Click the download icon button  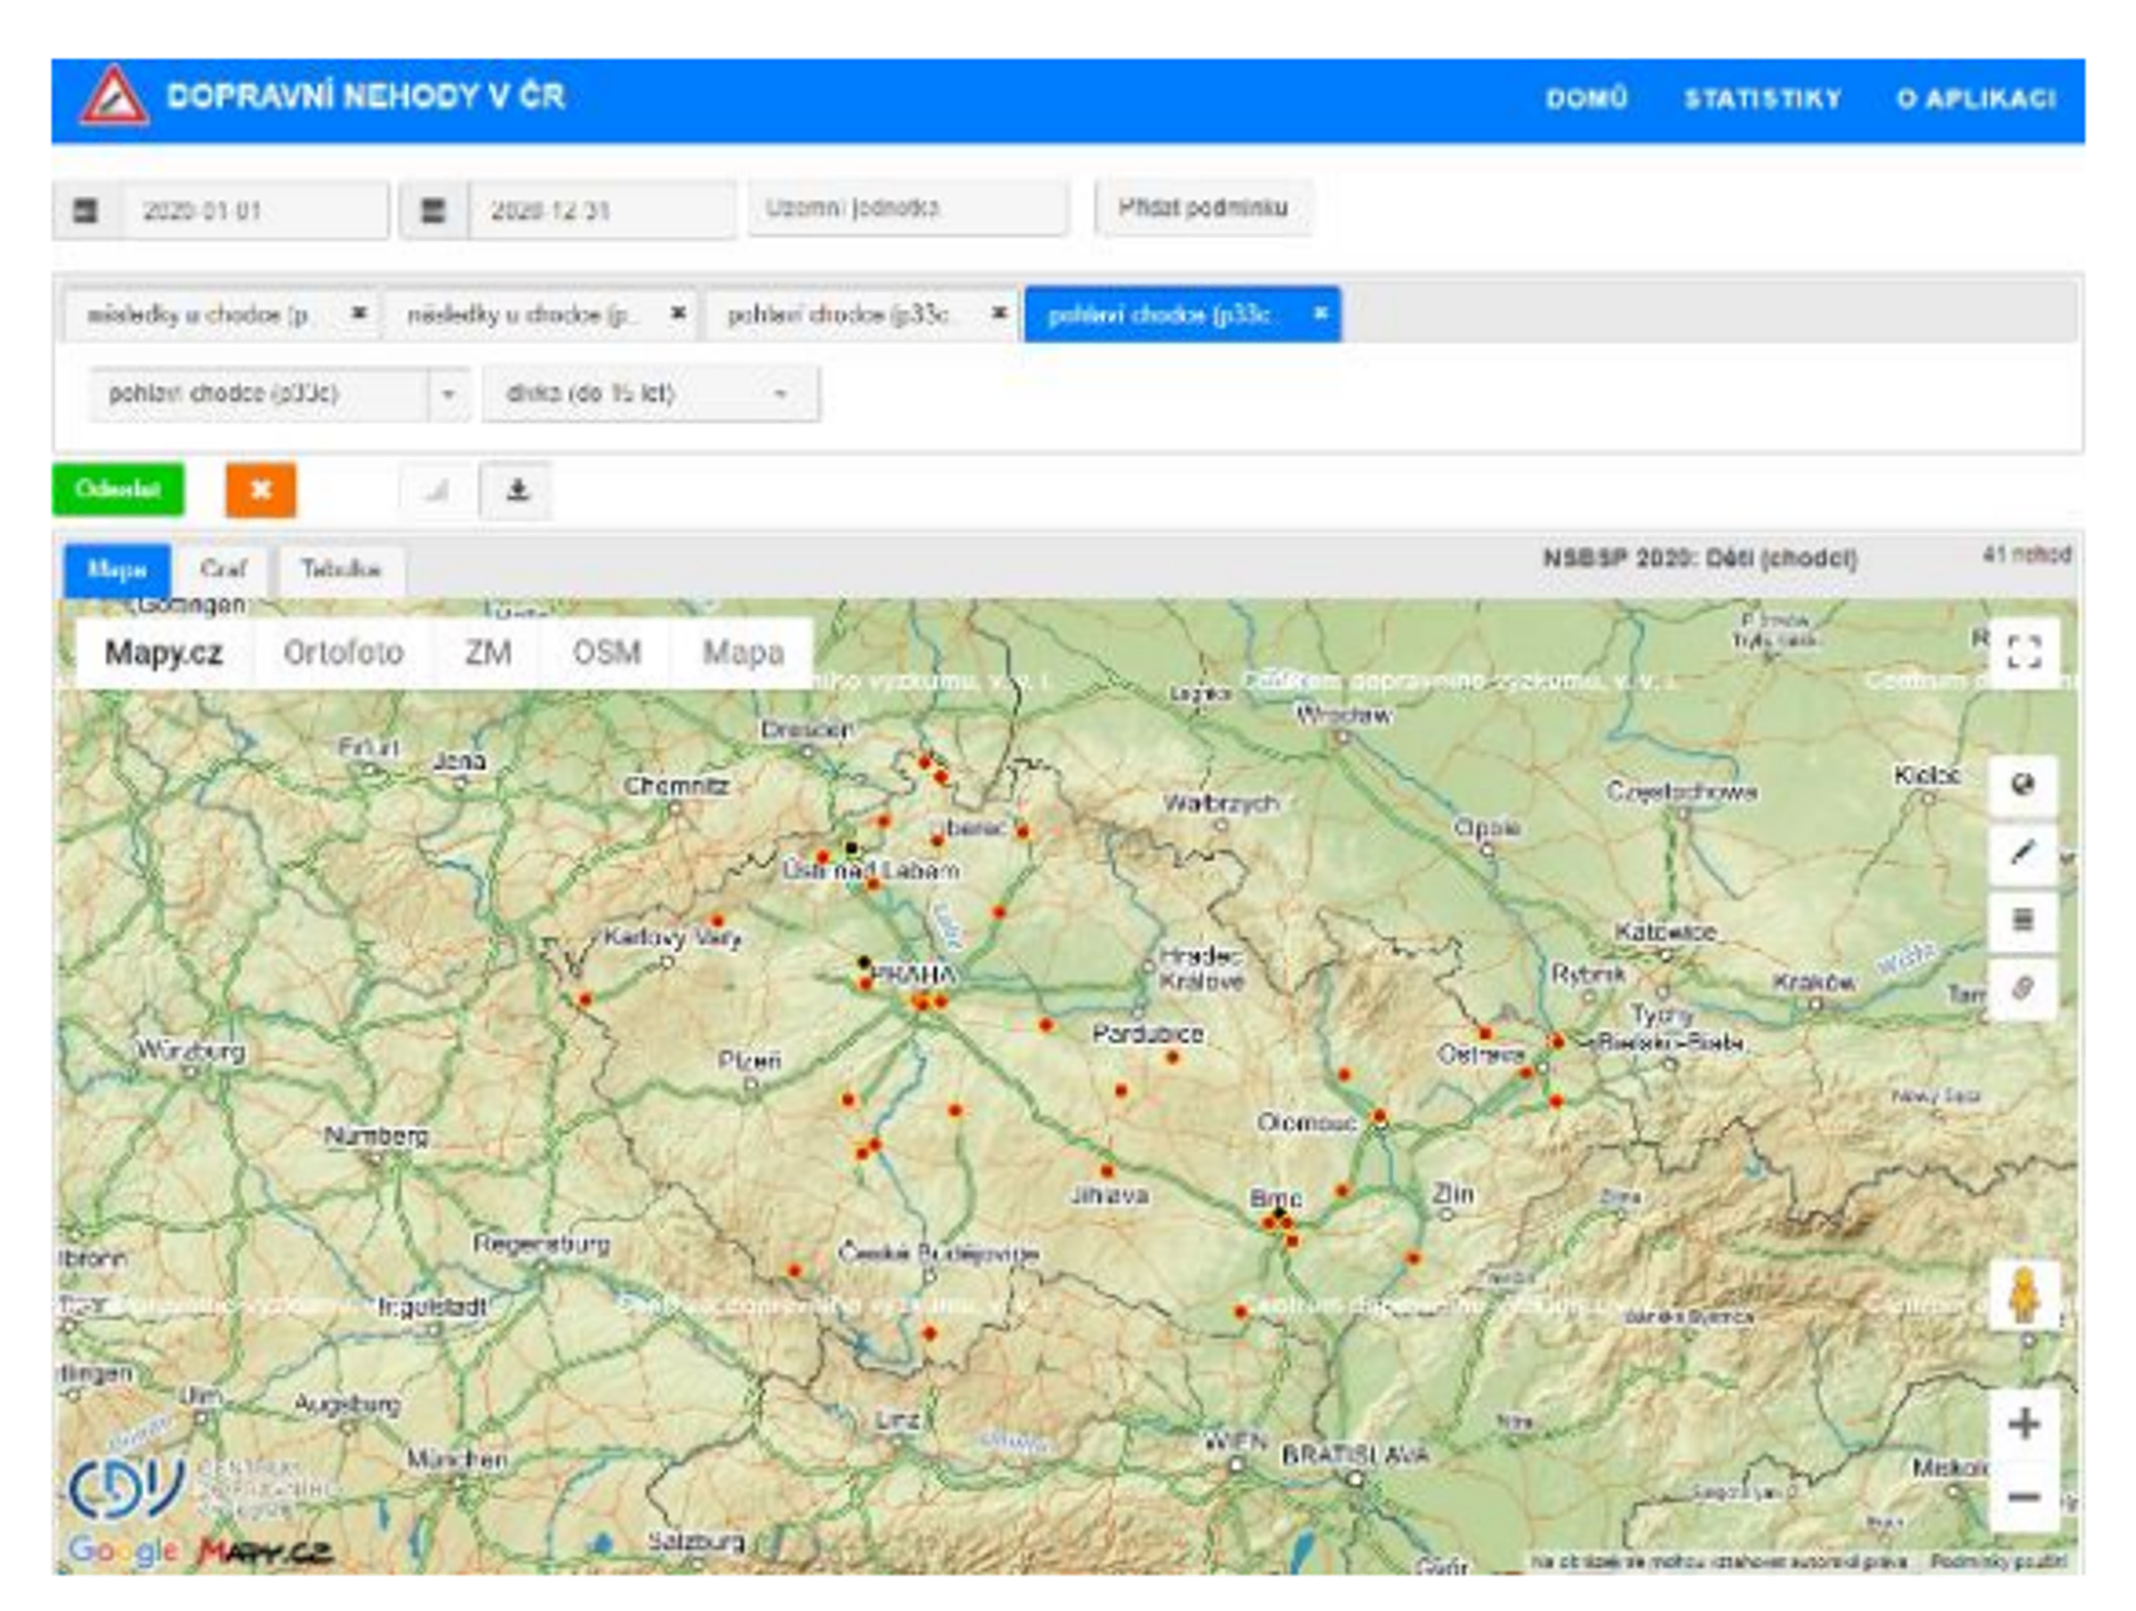pos(516,490)
